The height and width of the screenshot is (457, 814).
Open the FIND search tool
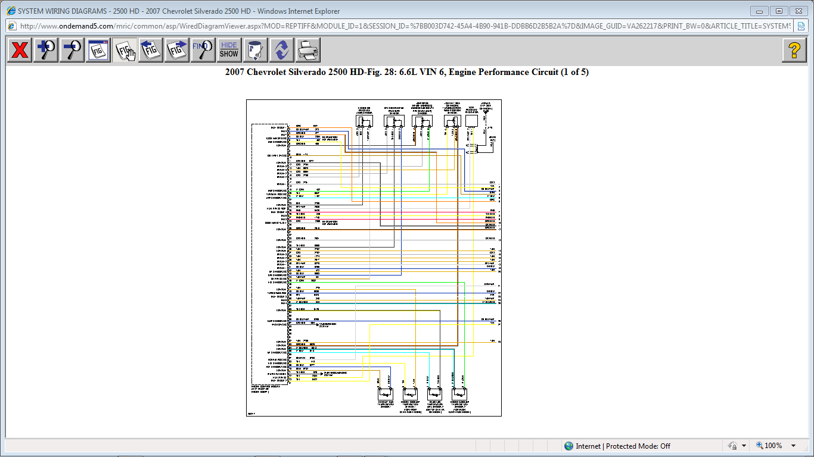pos(203,49)
